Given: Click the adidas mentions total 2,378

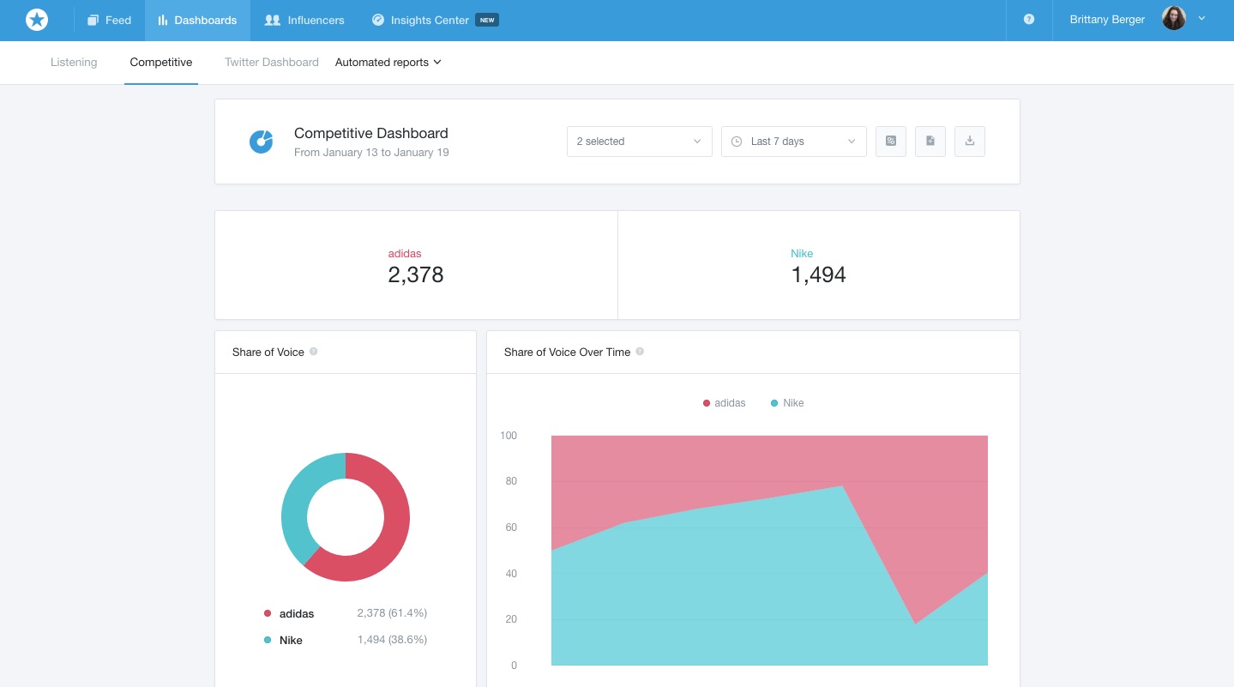Looking at the screenshot, I should point(416,274).
